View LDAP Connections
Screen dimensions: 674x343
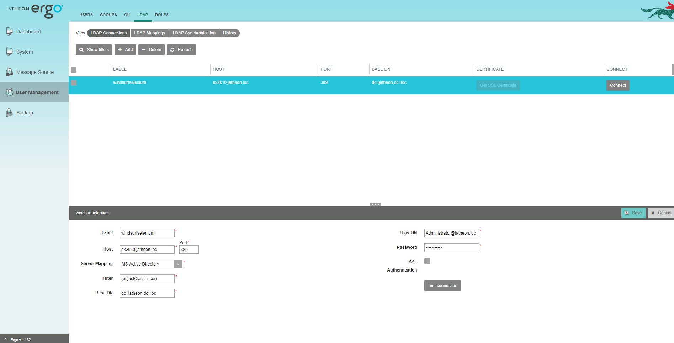108,33
